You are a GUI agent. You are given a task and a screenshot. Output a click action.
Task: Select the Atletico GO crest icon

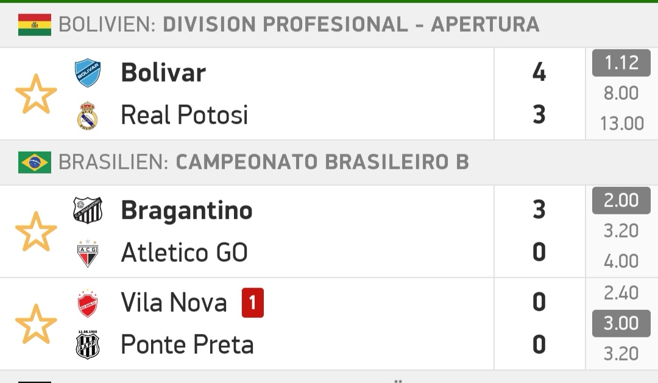[x=88, y=253]
